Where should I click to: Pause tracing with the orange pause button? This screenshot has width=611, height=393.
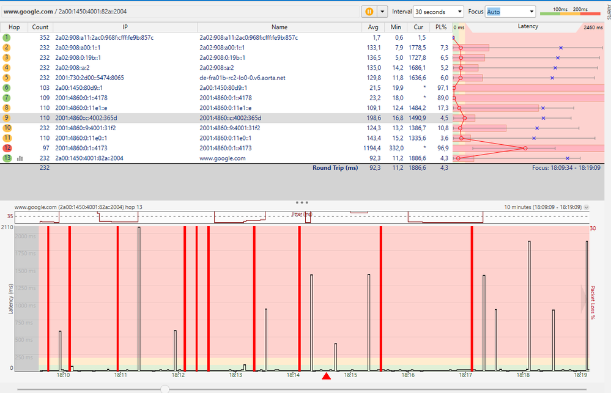click(369, 12)
